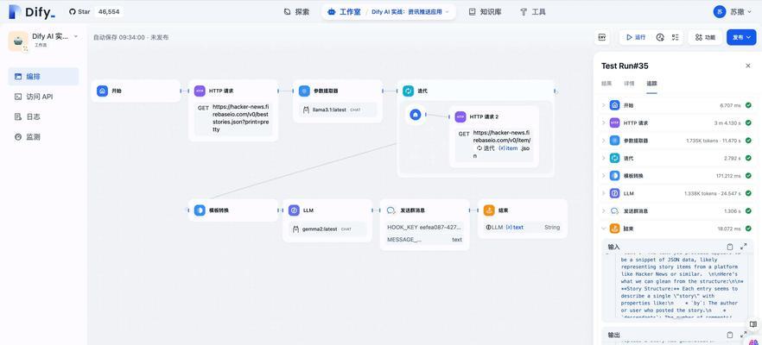This screenshot has height=345, width=762.
Task: Click the iteration start home icon
Action: click(415, 115)
